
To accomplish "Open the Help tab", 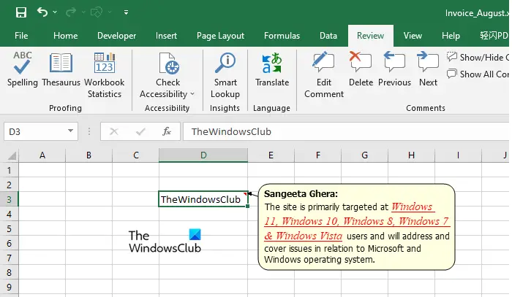I will [451, 36].
